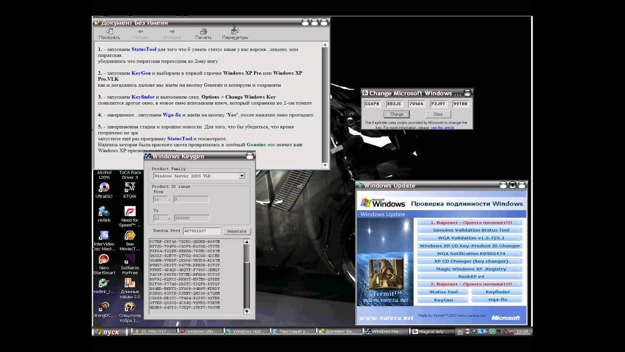
Task: Click the system tray clock
Action: 522,331
